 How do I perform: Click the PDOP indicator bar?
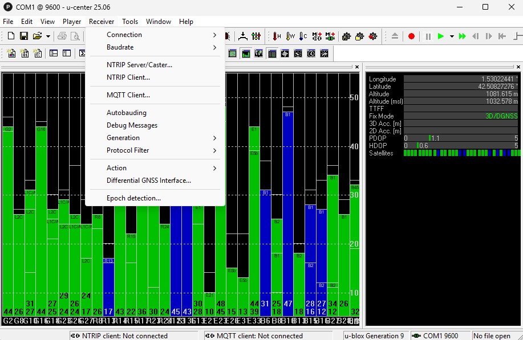pos(461,138)
